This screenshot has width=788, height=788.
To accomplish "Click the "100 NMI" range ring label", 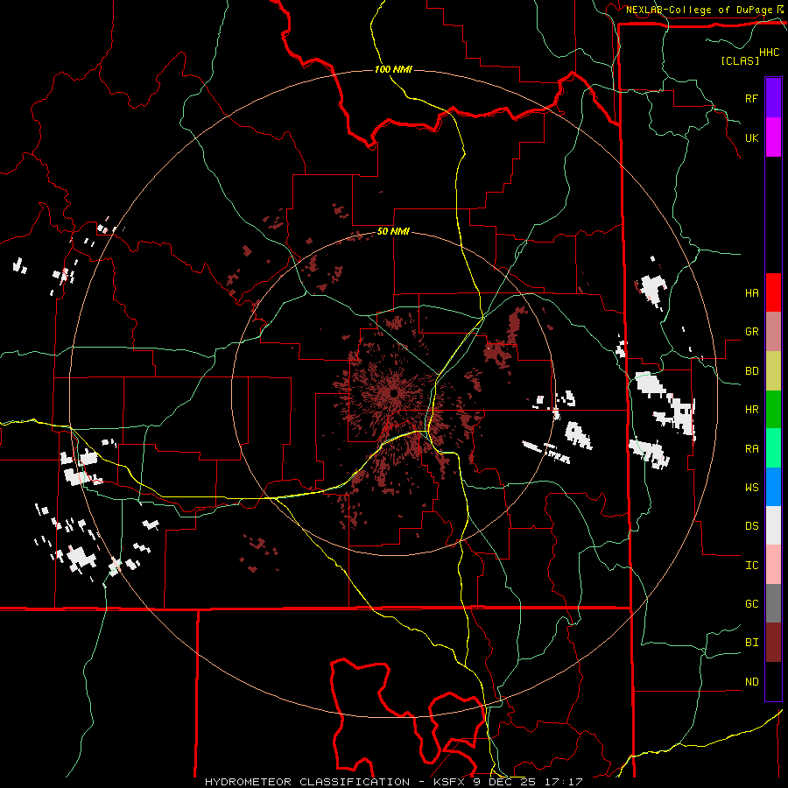I will 393,69.
